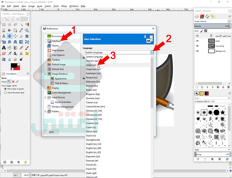Open the layer Mode dropdown

tap(229, 21)
